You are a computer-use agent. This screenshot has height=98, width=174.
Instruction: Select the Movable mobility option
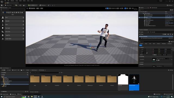click(x=164, y=55)
